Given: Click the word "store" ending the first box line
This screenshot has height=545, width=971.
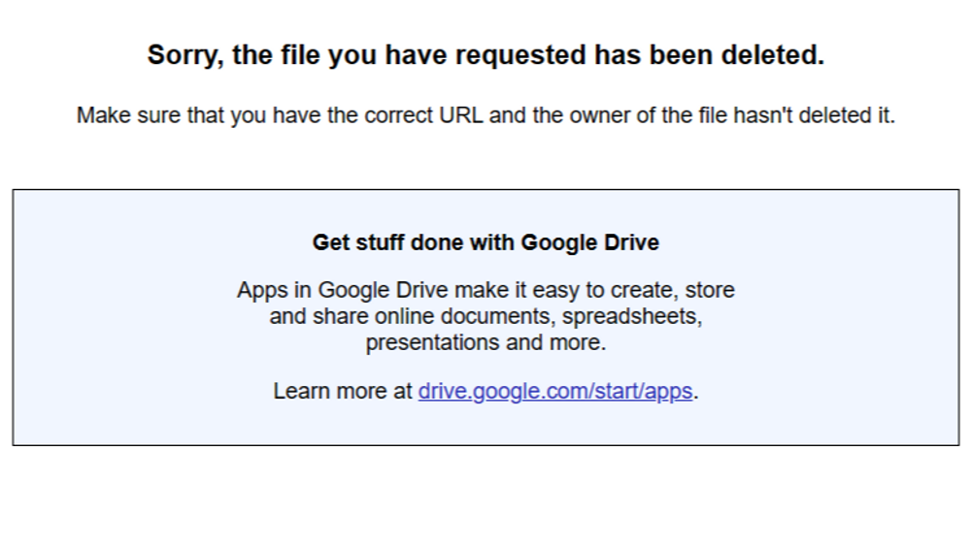Looking at the screenshot, I should point(710,291).
